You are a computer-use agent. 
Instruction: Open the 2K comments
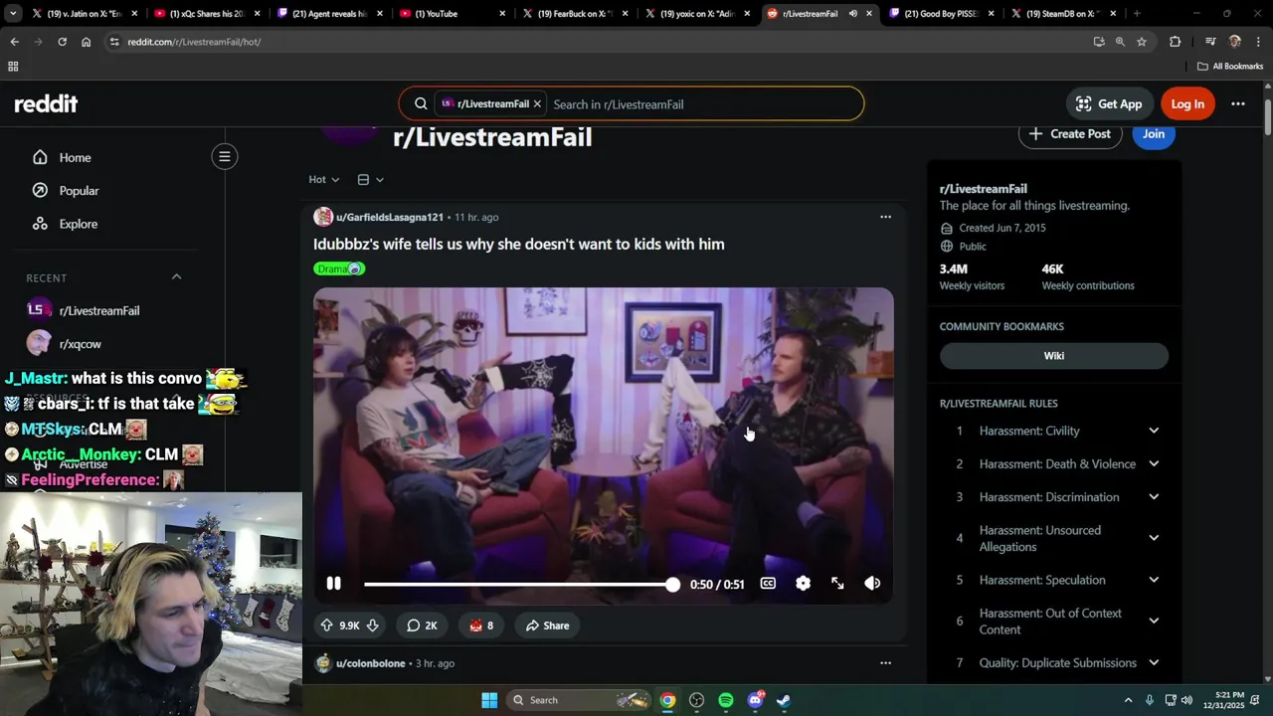pos(422,626)
